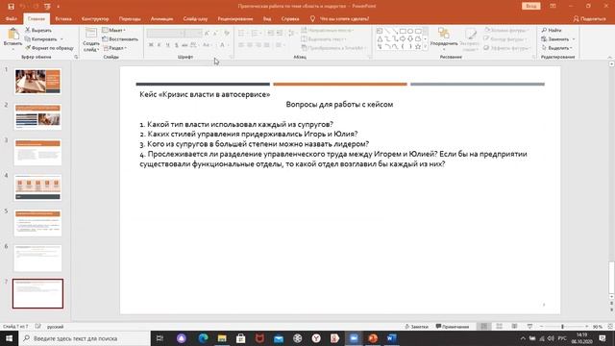
Task: Adjust the zoom slider handle in status bar
Action: click(562, 327)
